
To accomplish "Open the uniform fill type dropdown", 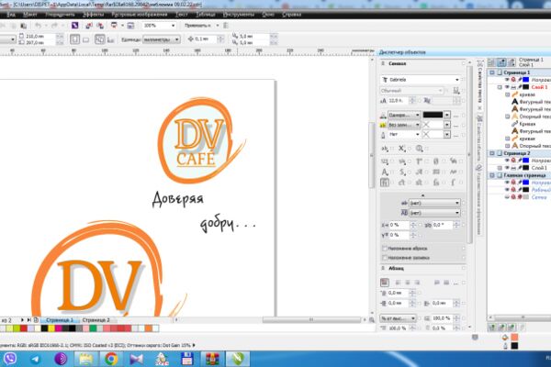I will pyautogui.click(x=418, y=116).
